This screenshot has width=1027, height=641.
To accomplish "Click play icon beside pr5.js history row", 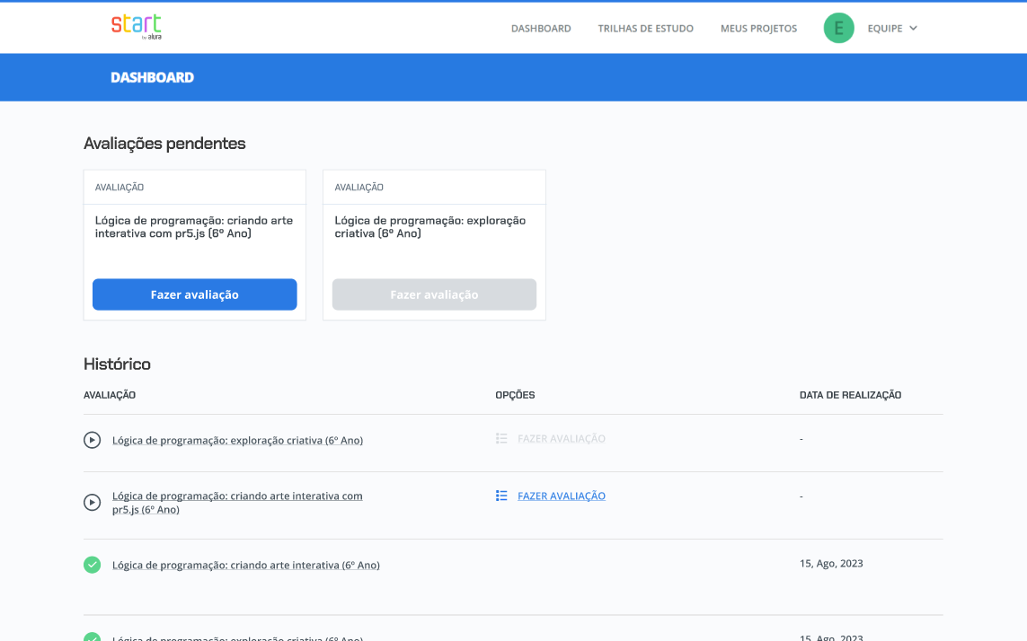I will pyautogui.click(x=92, y=502).
